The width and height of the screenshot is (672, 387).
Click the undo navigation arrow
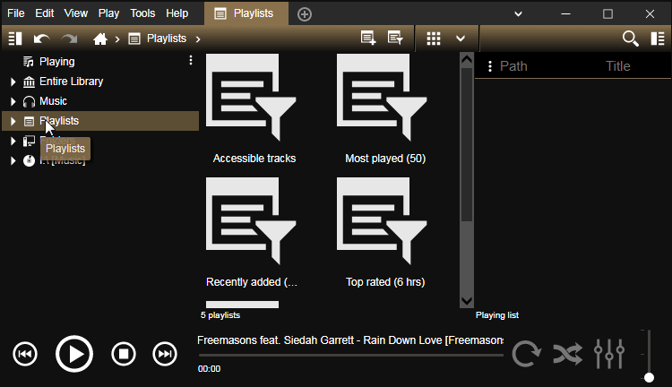pyautogui.click(x=41, y=39)
